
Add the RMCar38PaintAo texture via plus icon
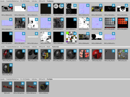click(x=49, y=34)
